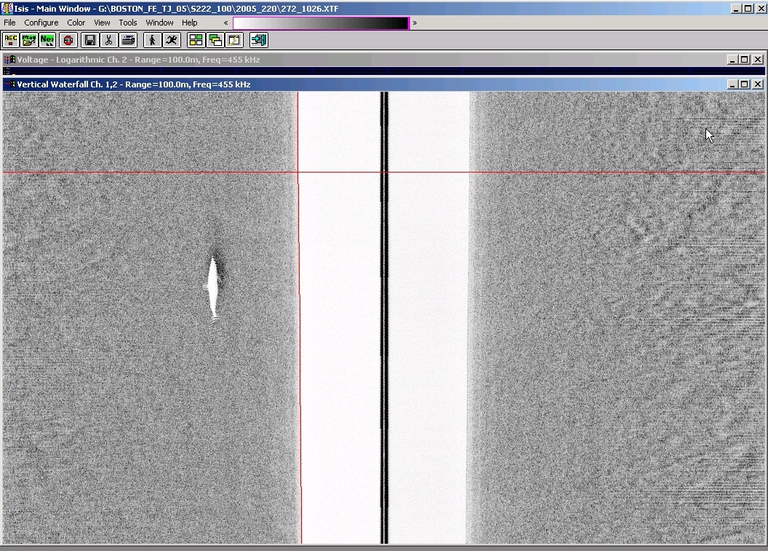Start recording with the REC toolbar icon
The height and width of the screenshot is (551, 768).
(x=10, y=40)
